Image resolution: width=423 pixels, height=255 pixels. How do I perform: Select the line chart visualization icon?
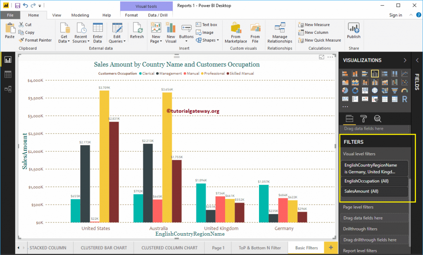click(404, 73)
